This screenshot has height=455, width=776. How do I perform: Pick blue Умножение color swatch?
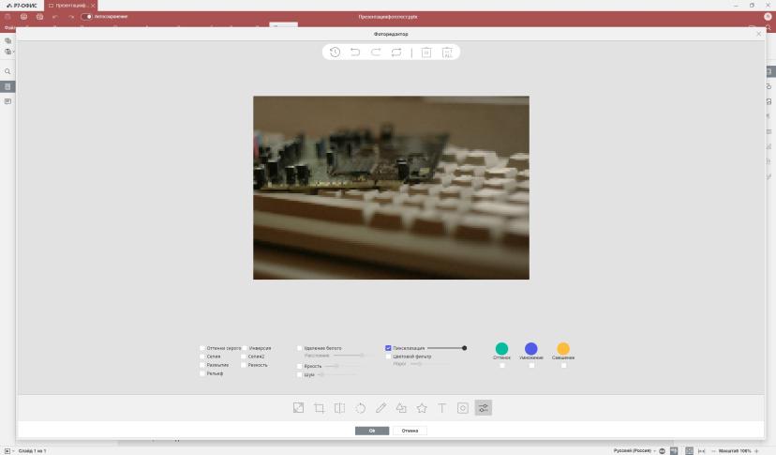[531, 348]
